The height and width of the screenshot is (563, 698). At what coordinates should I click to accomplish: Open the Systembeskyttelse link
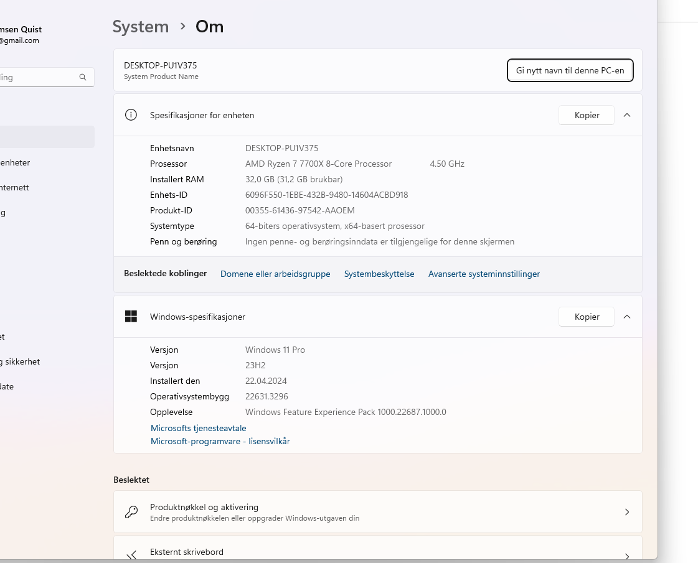(x=379, y=274)
